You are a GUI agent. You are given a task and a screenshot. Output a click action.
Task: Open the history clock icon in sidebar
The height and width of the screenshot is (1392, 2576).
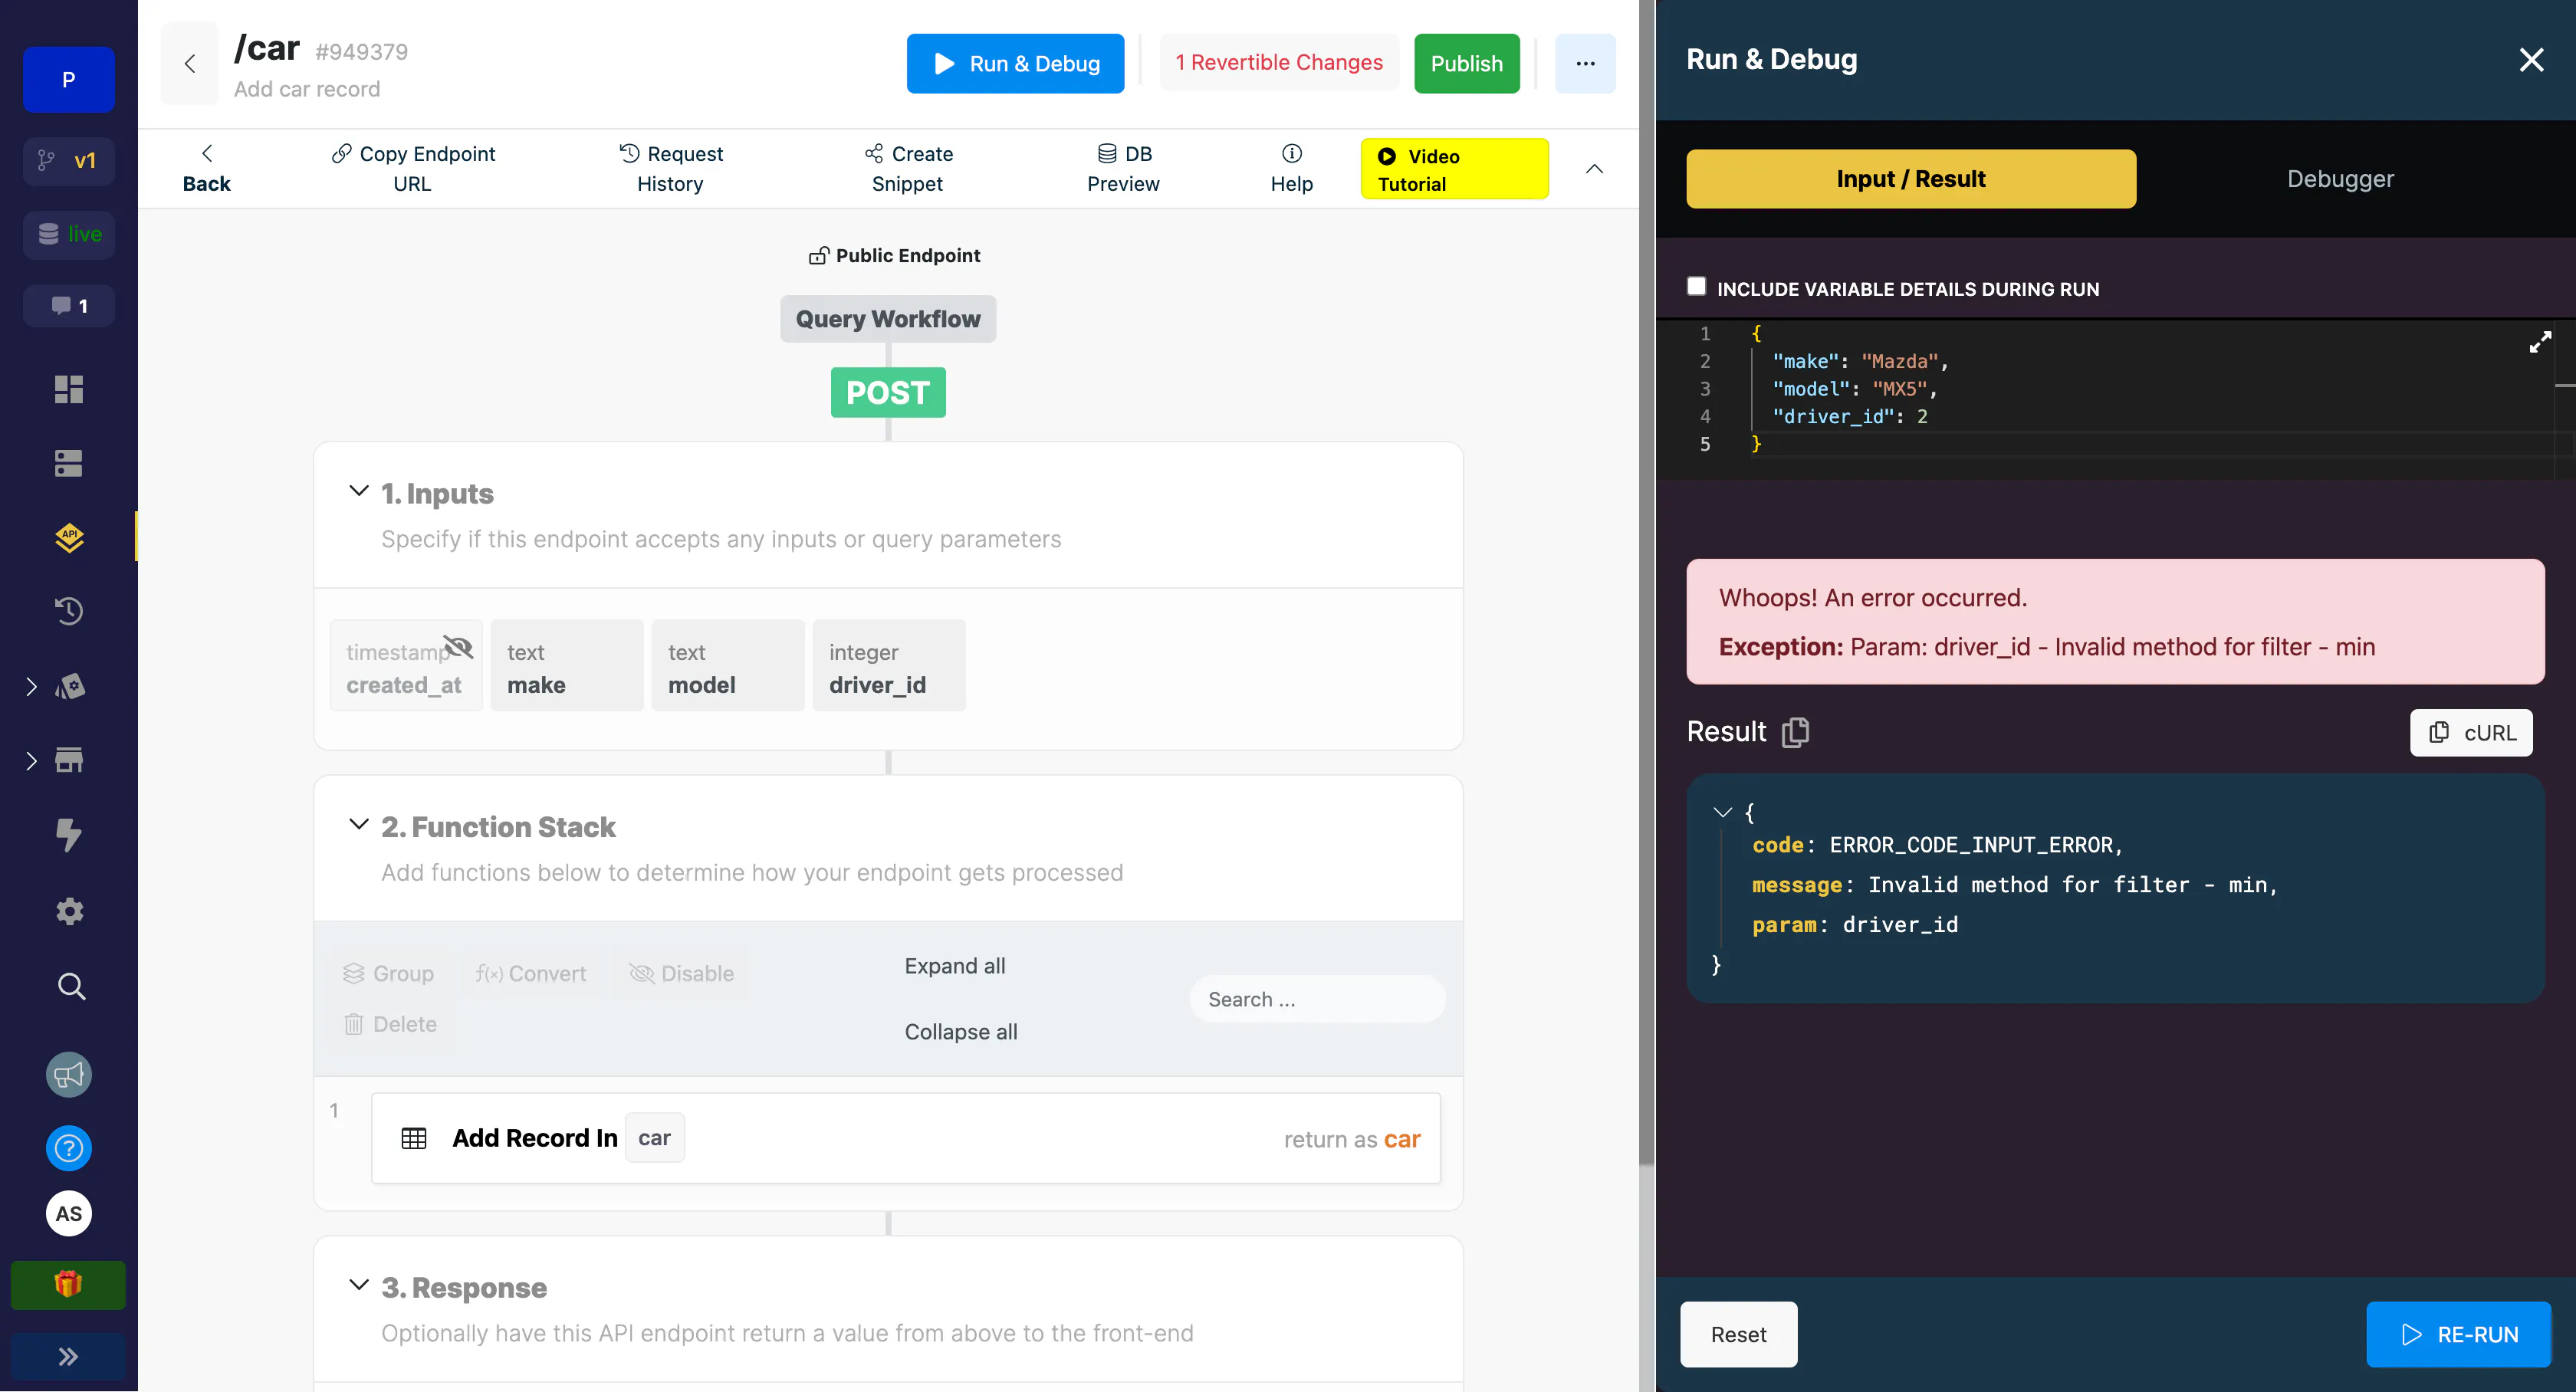point(68,610)
